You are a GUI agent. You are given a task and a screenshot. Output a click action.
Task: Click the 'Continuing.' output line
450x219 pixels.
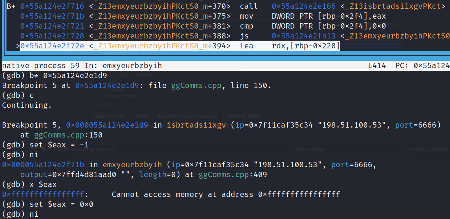pyautogui.click(x=27, y=105)
